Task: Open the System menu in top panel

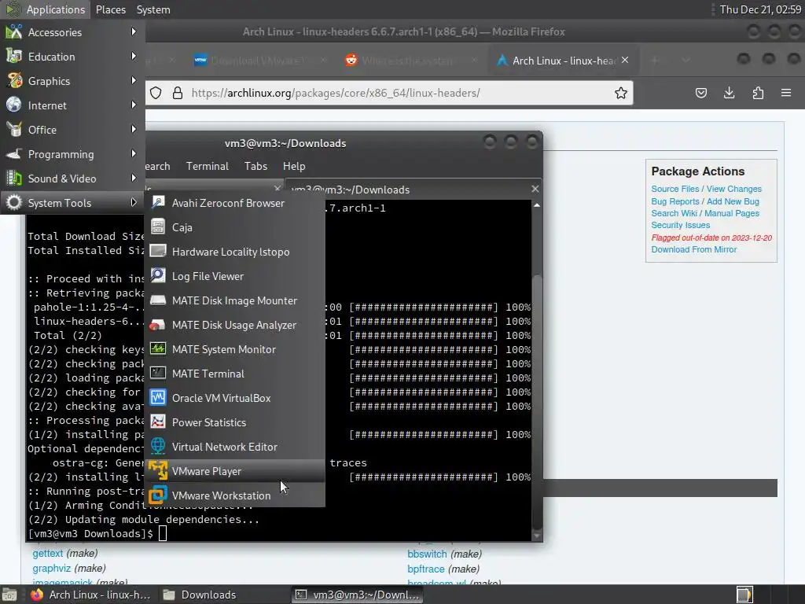Action: pyautogui.click(x=153, y=9)
